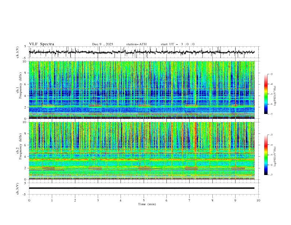This screenshot has width=291, height=225.
Task: Click the "-7" value on lower colorbar
Action: tap(270, 175)
